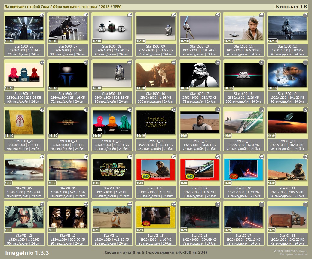Click the JPG icon above Star1600_17 stormtrooper
This screenshot has width=312, height=259.
coord(218,62)
